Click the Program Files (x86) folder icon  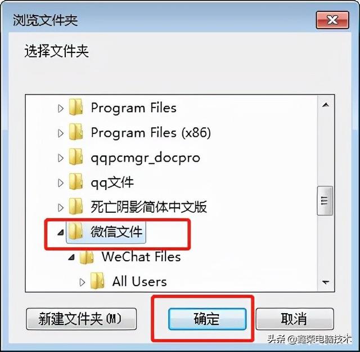76,132
